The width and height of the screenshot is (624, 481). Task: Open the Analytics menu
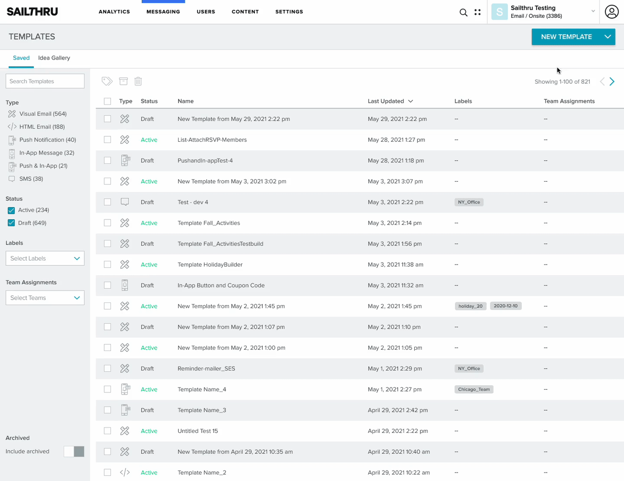pyautogui.click(x=114, y=12)
